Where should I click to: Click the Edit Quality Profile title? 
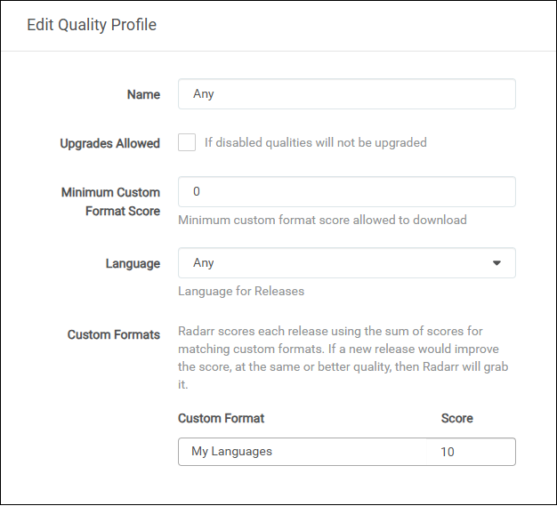point(92,25)
